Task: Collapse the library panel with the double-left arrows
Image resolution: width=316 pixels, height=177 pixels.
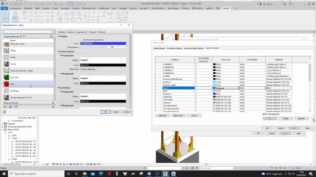Action: click(53, 107)
